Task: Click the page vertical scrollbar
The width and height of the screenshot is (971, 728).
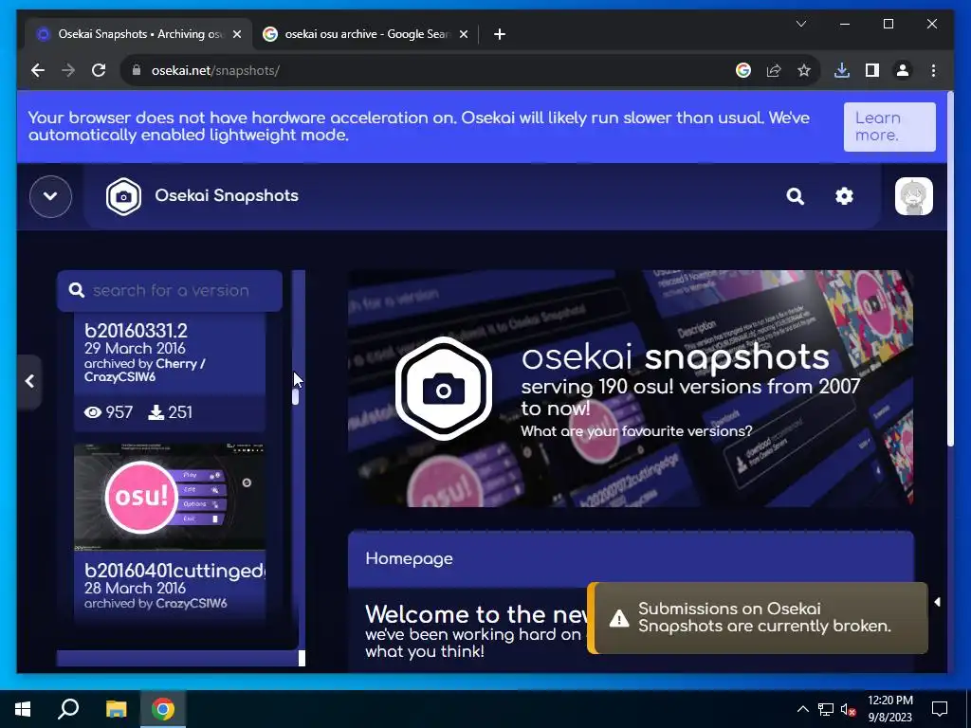Action: [x=950, y=269]
